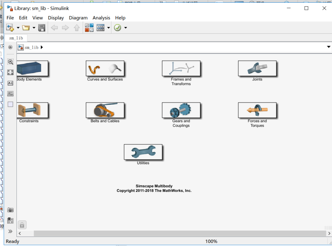Open the Diagram menu

tap(78, 18)
